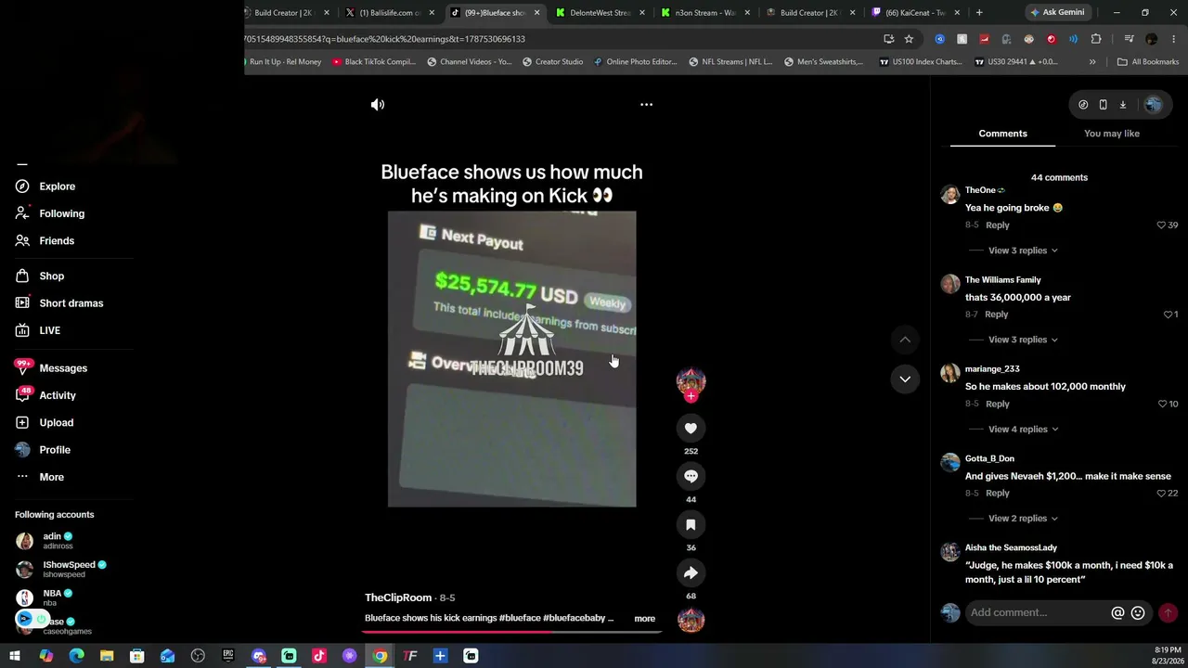1188x668 pixels.
Task: Open IShowSpeed's followed account
Action: pos(61,569)
